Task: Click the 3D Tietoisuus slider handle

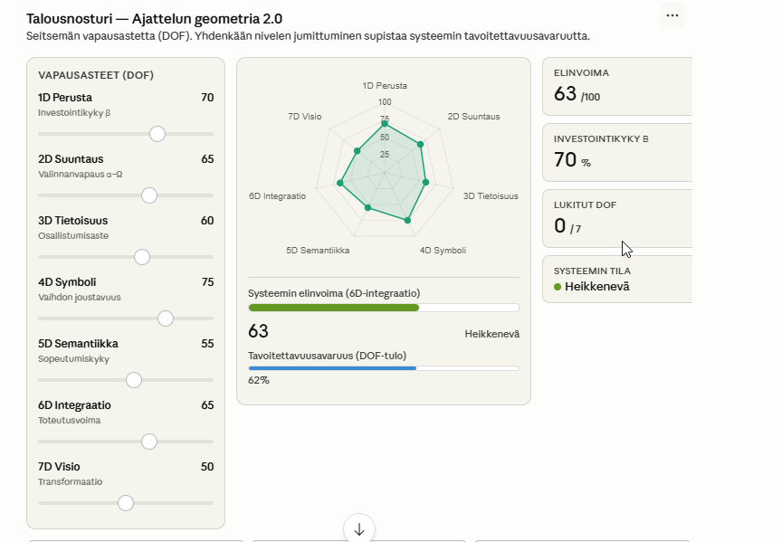Action: (141, 257)
